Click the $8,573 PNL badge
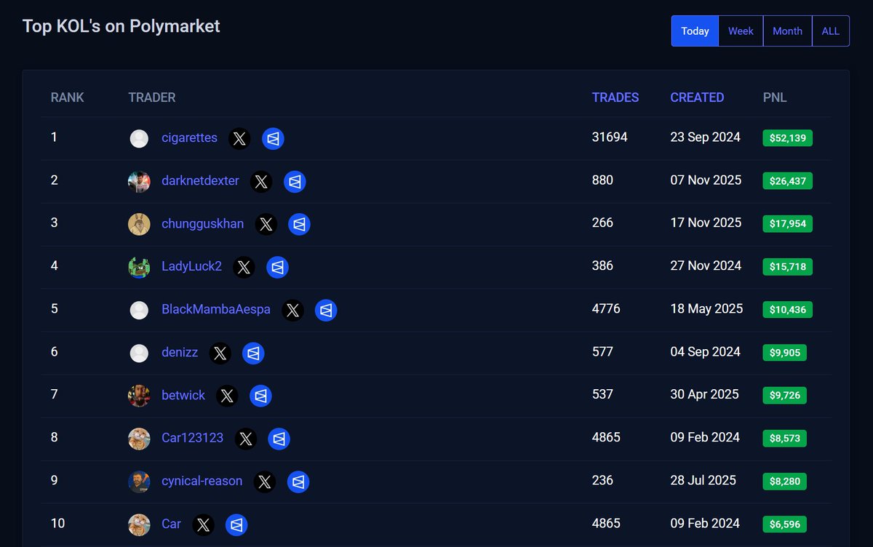The image size is (873, 547). 784,439
